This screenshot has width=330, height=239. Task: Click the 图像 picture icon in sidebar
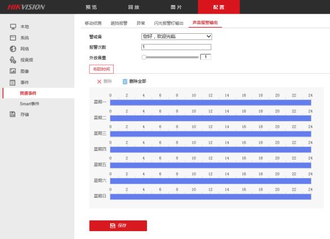click(12, 71)
